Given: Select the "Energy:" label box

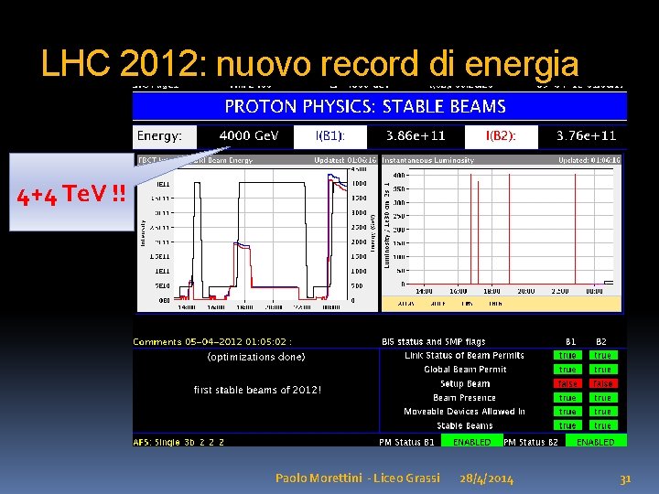Looking at the screenshot, I should tap(165, 136).
